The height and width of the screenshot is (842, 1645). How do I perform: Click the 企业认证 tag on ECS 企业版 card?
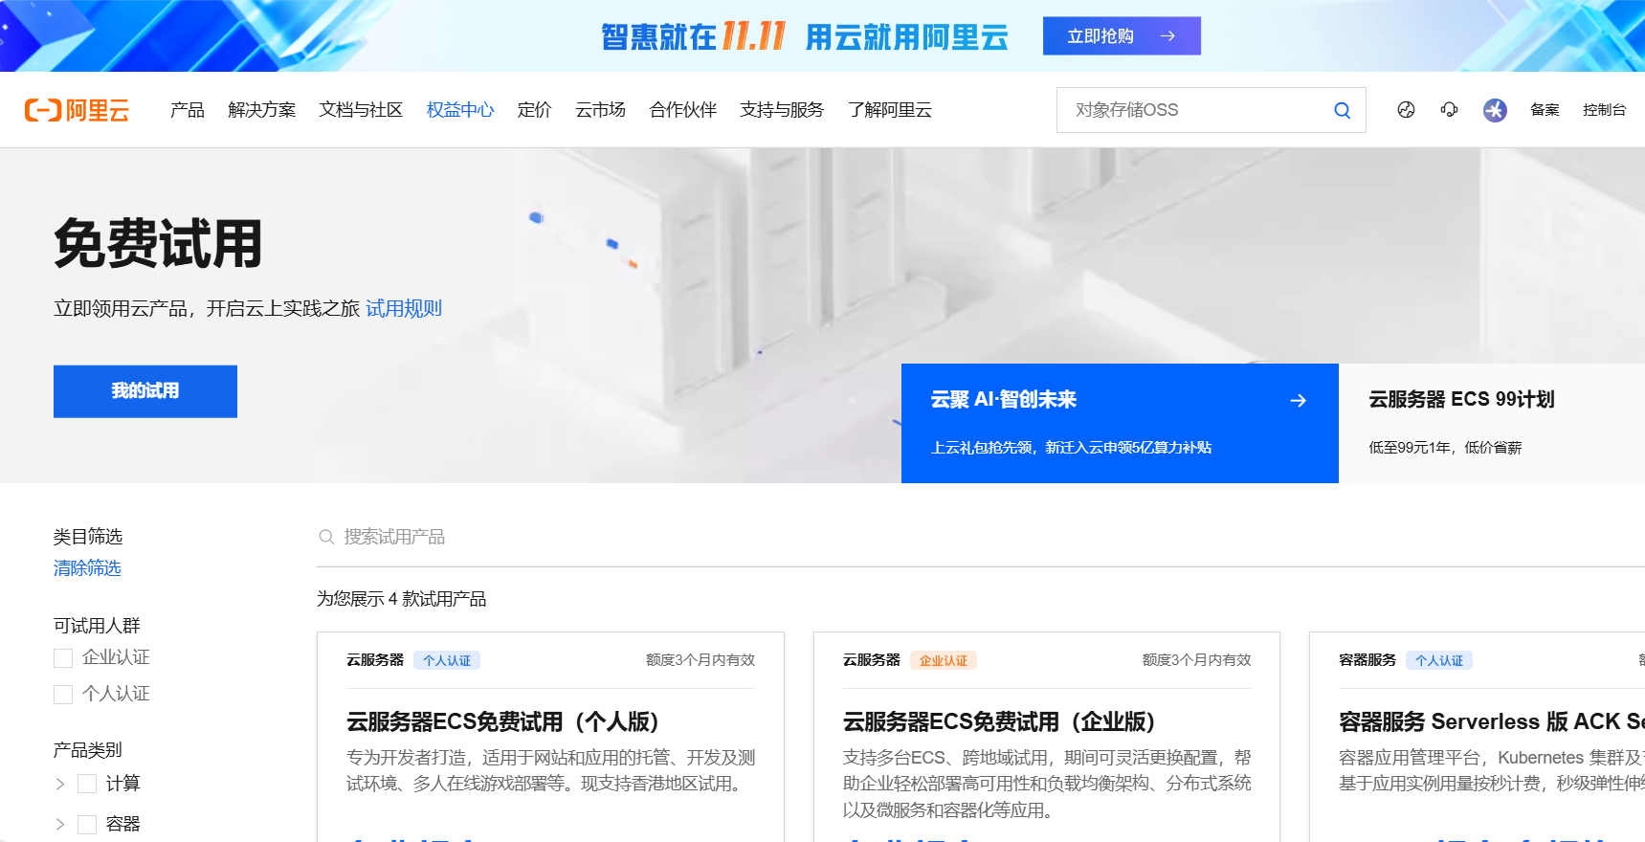coord(944,660)
